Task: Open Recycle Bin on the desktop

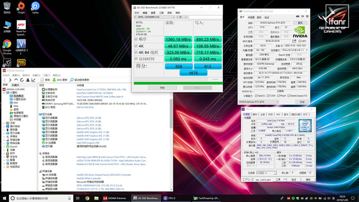Action: [x=7, y=7]
